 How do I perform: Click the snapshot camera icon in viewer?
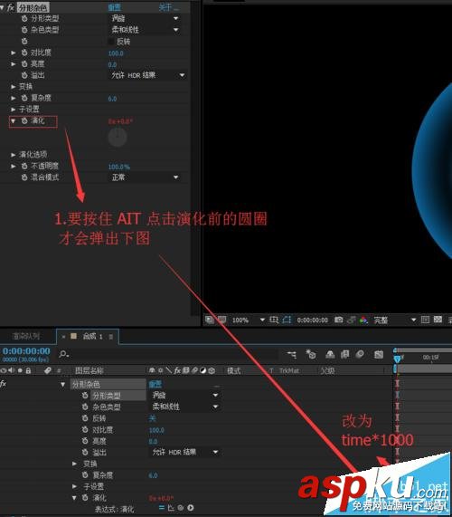pyautogui.click(x=338, y=320)
